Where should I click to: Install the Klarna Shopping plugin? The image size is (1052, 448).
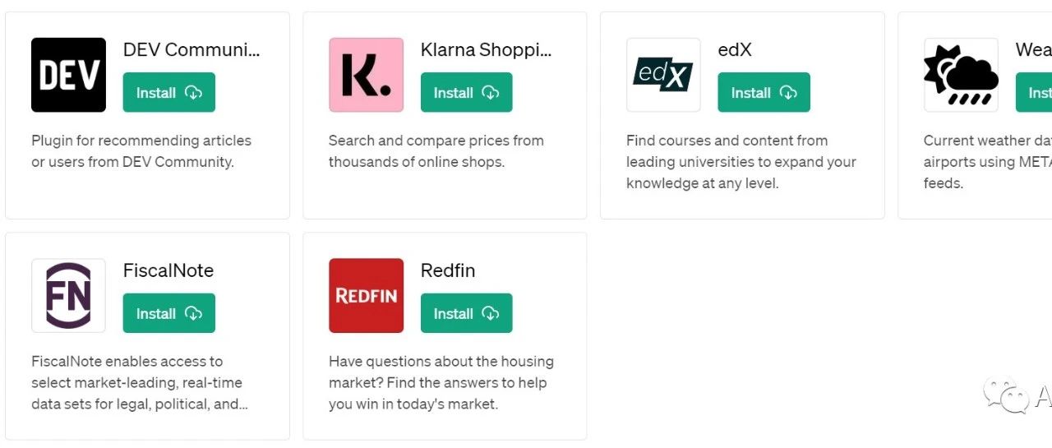[x=467, y=93]
